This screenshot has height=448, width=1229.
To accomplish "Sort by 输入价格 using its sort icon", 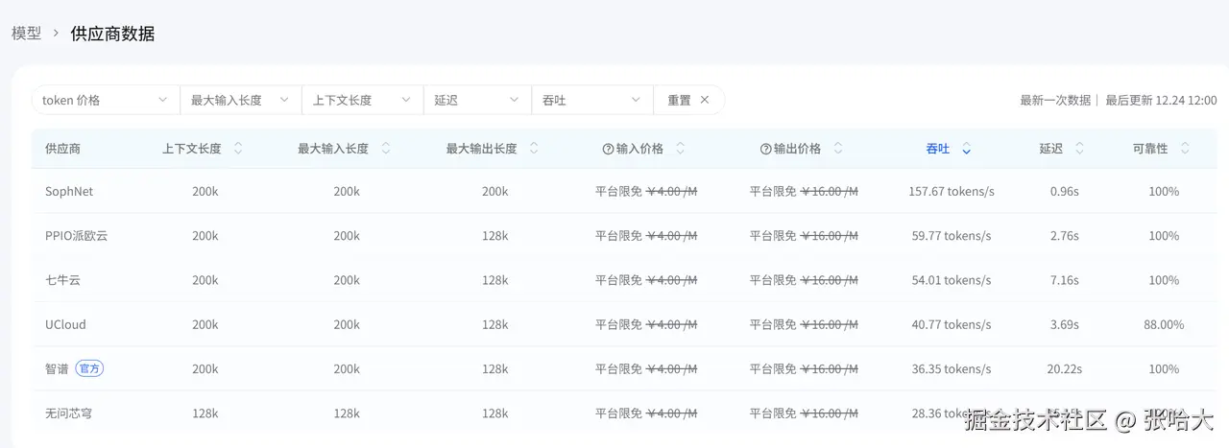I will (x=681, y=149).
